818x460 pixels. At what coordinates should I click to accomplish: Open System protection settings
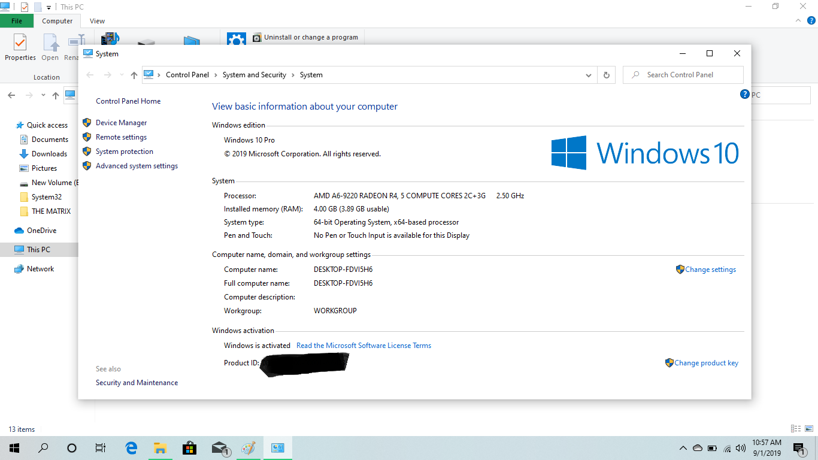point(125,152)
